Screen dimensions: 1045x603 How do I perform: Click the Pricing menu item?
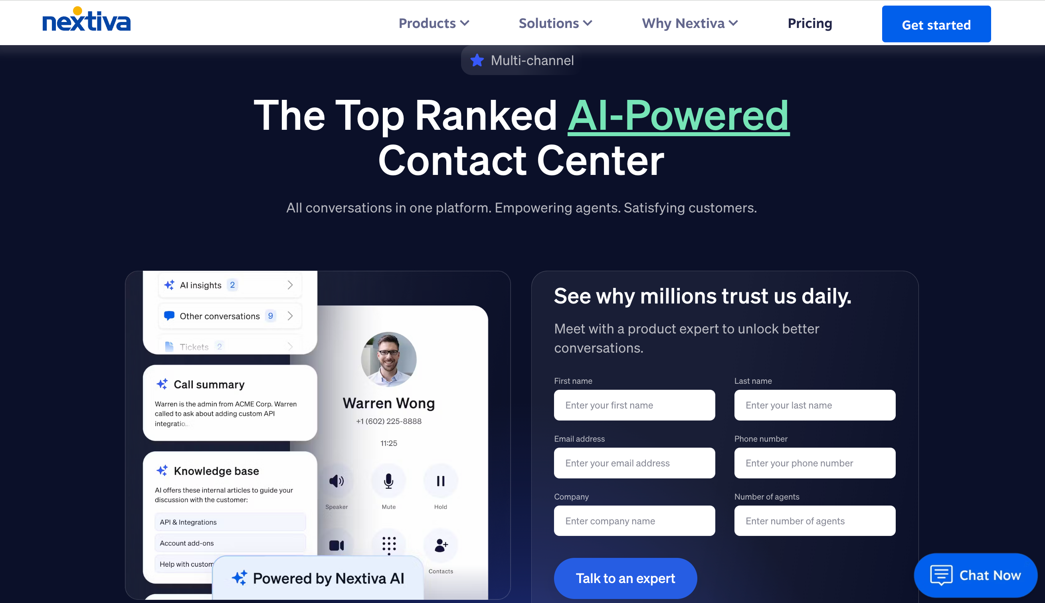pos(810,23)
